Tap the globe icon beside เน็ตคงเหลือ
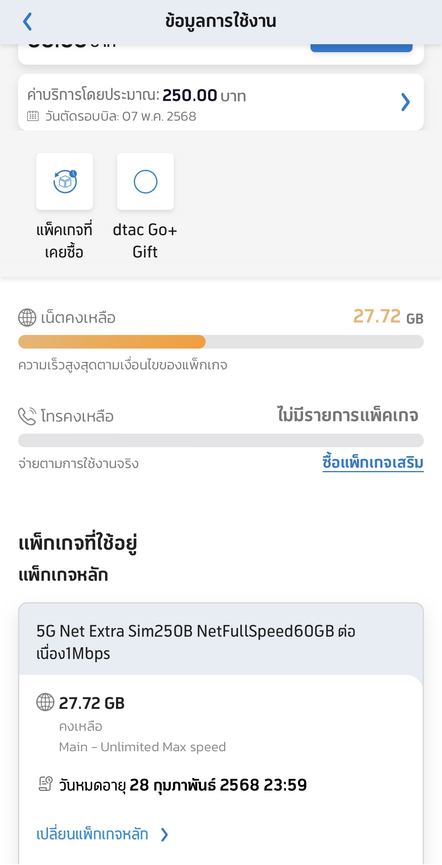This screenshot has width=442, height=865. point(27,318)
